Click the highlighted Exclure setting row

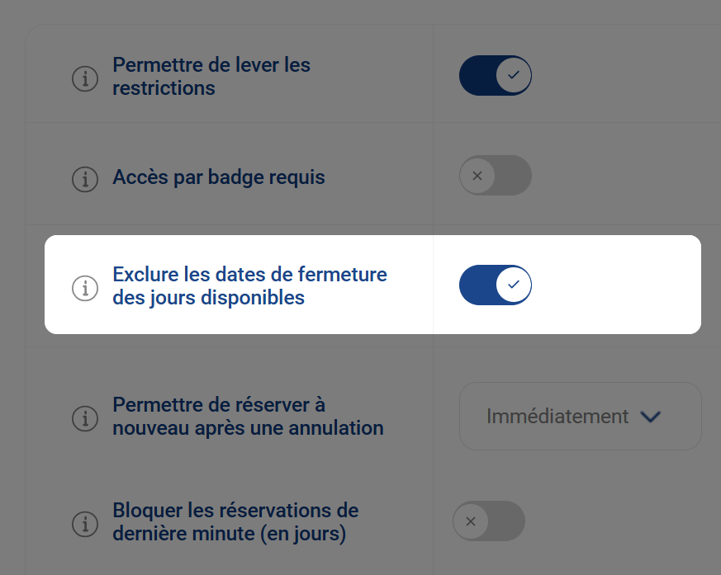[x=372, y=285]
